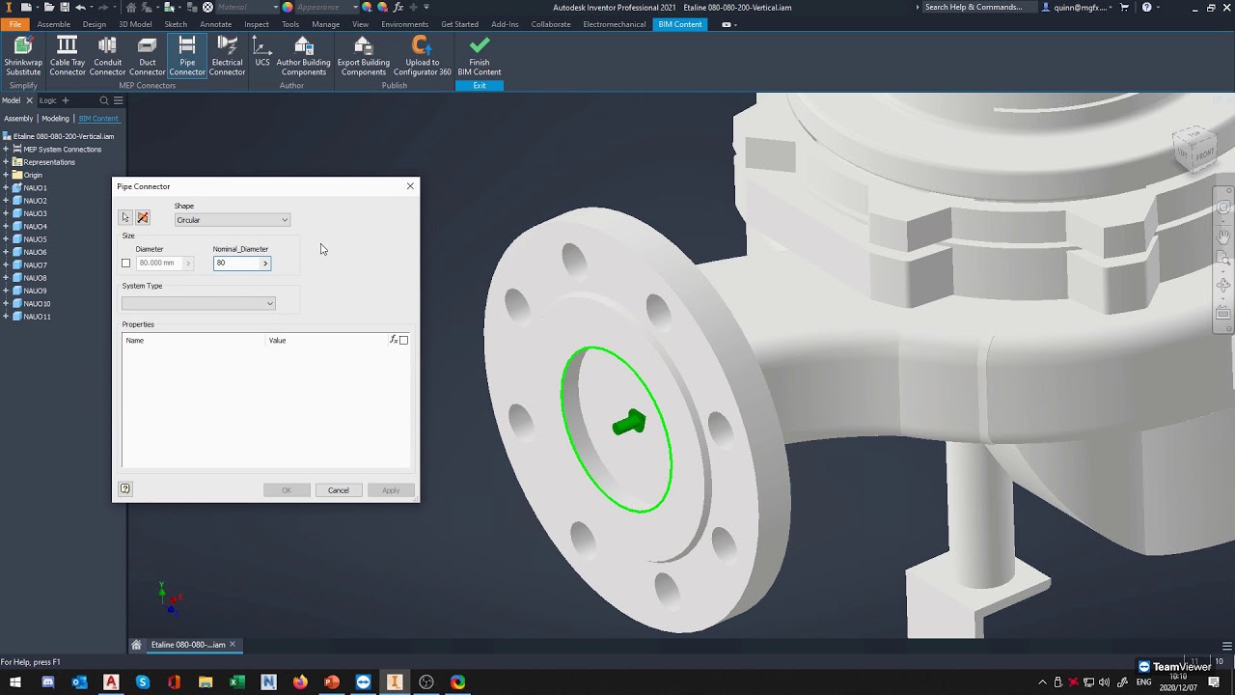Click the Pipe Connector ribbon tool
The width and height of the screenshot is (1235, 695).
(x=187, y=56)
